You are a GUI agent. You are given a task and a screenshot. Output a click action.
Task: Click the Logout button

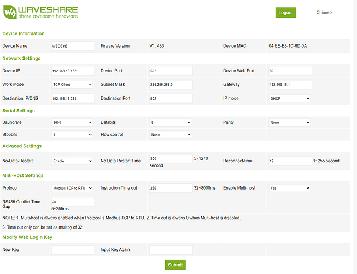tap(285, 12)
